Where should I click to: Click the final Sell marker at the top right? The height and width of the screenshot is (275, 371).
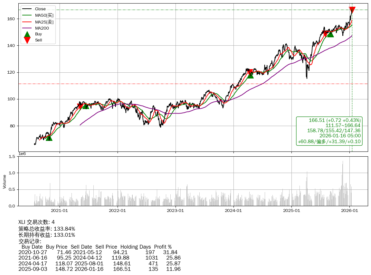[352, 10]
